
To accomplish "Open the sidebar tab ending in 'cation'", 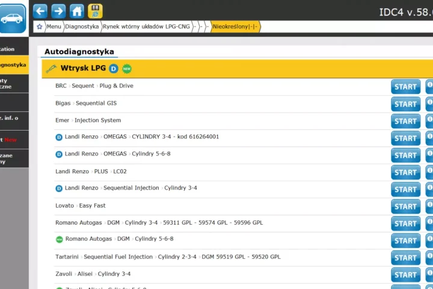I will pyautogui.click(x=14, y=48).
